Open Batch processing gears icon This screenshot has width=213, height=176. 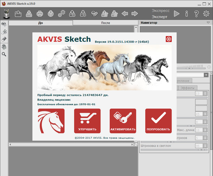(x=61, y=14)
